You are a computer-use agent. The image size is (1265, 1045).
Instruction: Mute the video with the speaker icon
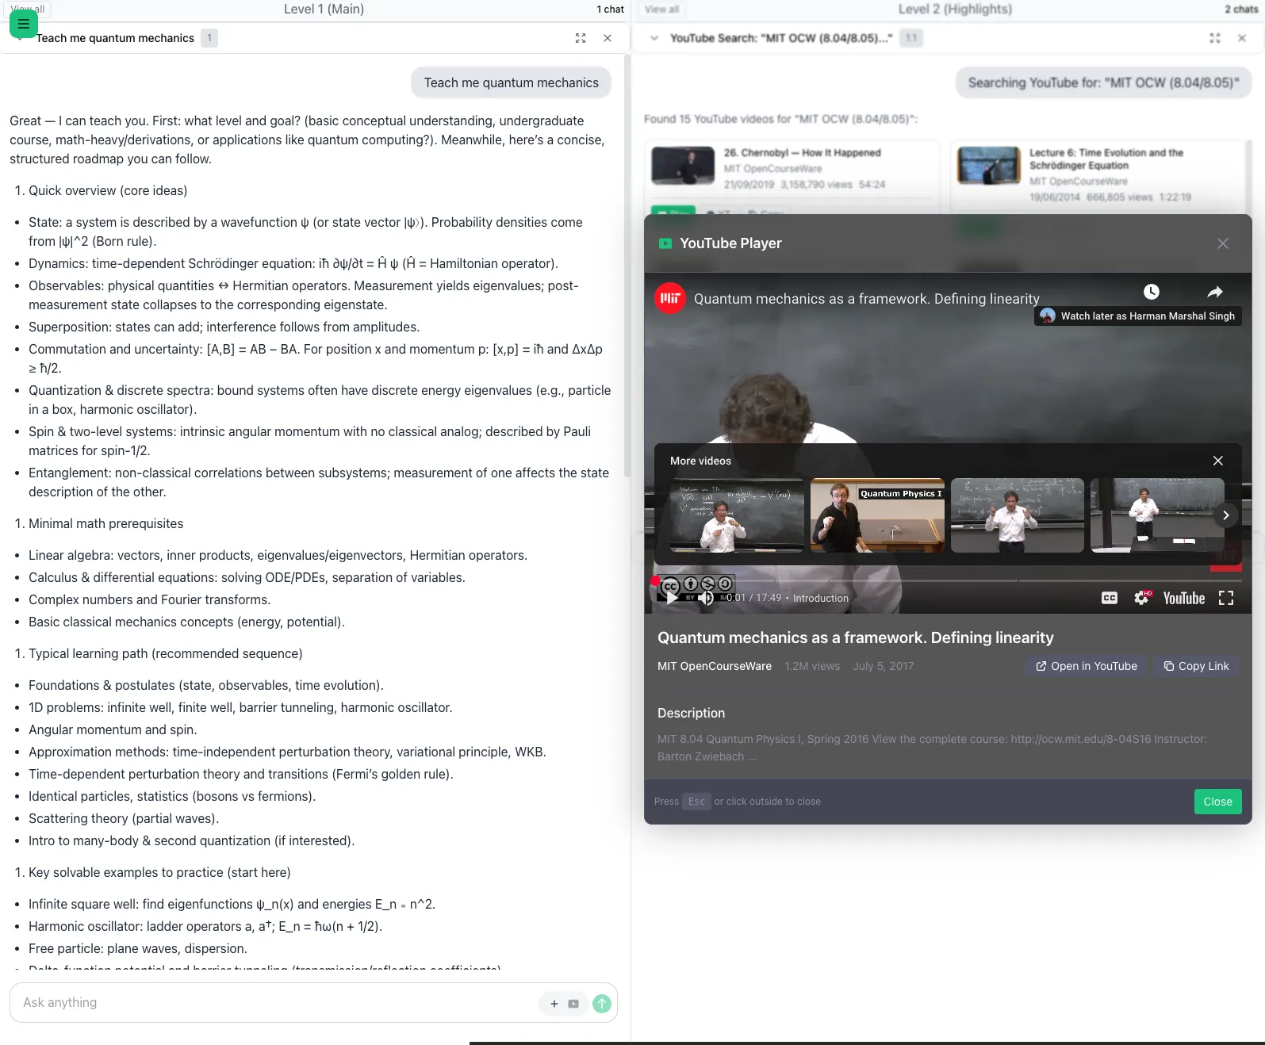coord(705,598)
